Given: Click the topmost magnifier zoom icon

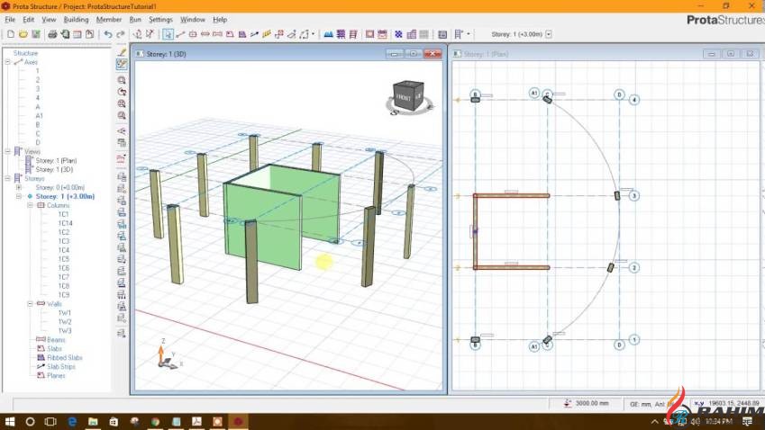Looking at the screenshot, I should (122, 79).
